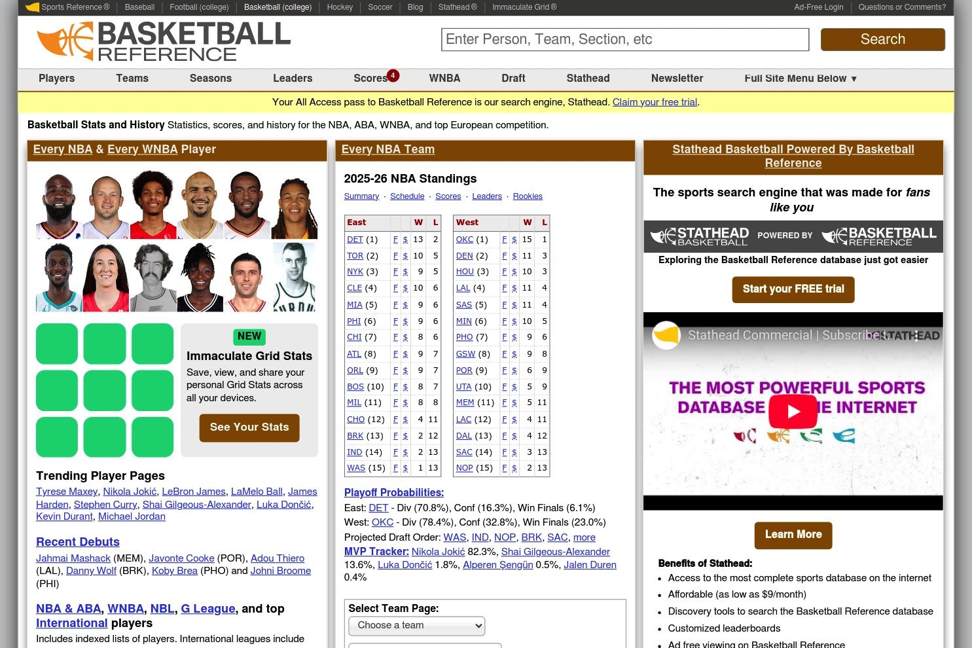
Task: Click the Stathead Basketball logo in the banner
Action: (x=699, y=236)
